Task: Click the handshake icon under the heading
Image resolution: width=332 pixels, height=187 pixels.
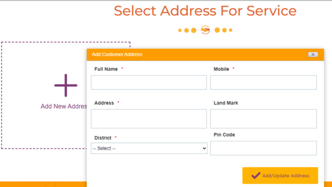Action: (205, 30)
